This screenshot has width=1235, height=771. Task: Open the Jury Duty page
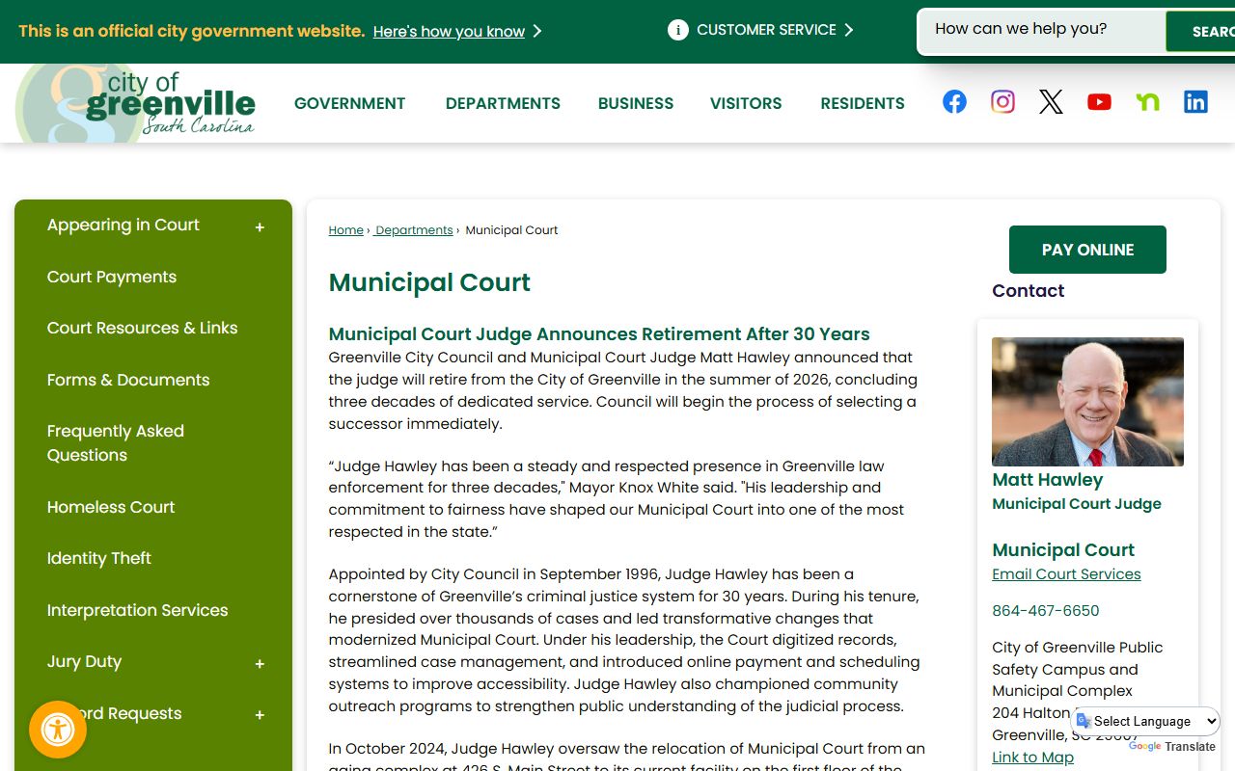(x=85, y=661)
